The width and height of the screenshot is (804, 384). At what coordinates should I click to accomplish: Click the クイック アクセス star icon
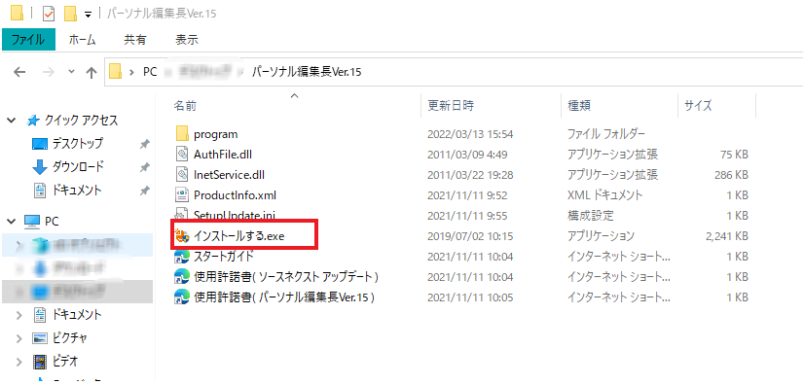point(33,121)
